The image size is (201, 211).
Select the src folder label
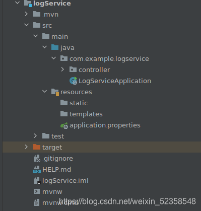47,26
